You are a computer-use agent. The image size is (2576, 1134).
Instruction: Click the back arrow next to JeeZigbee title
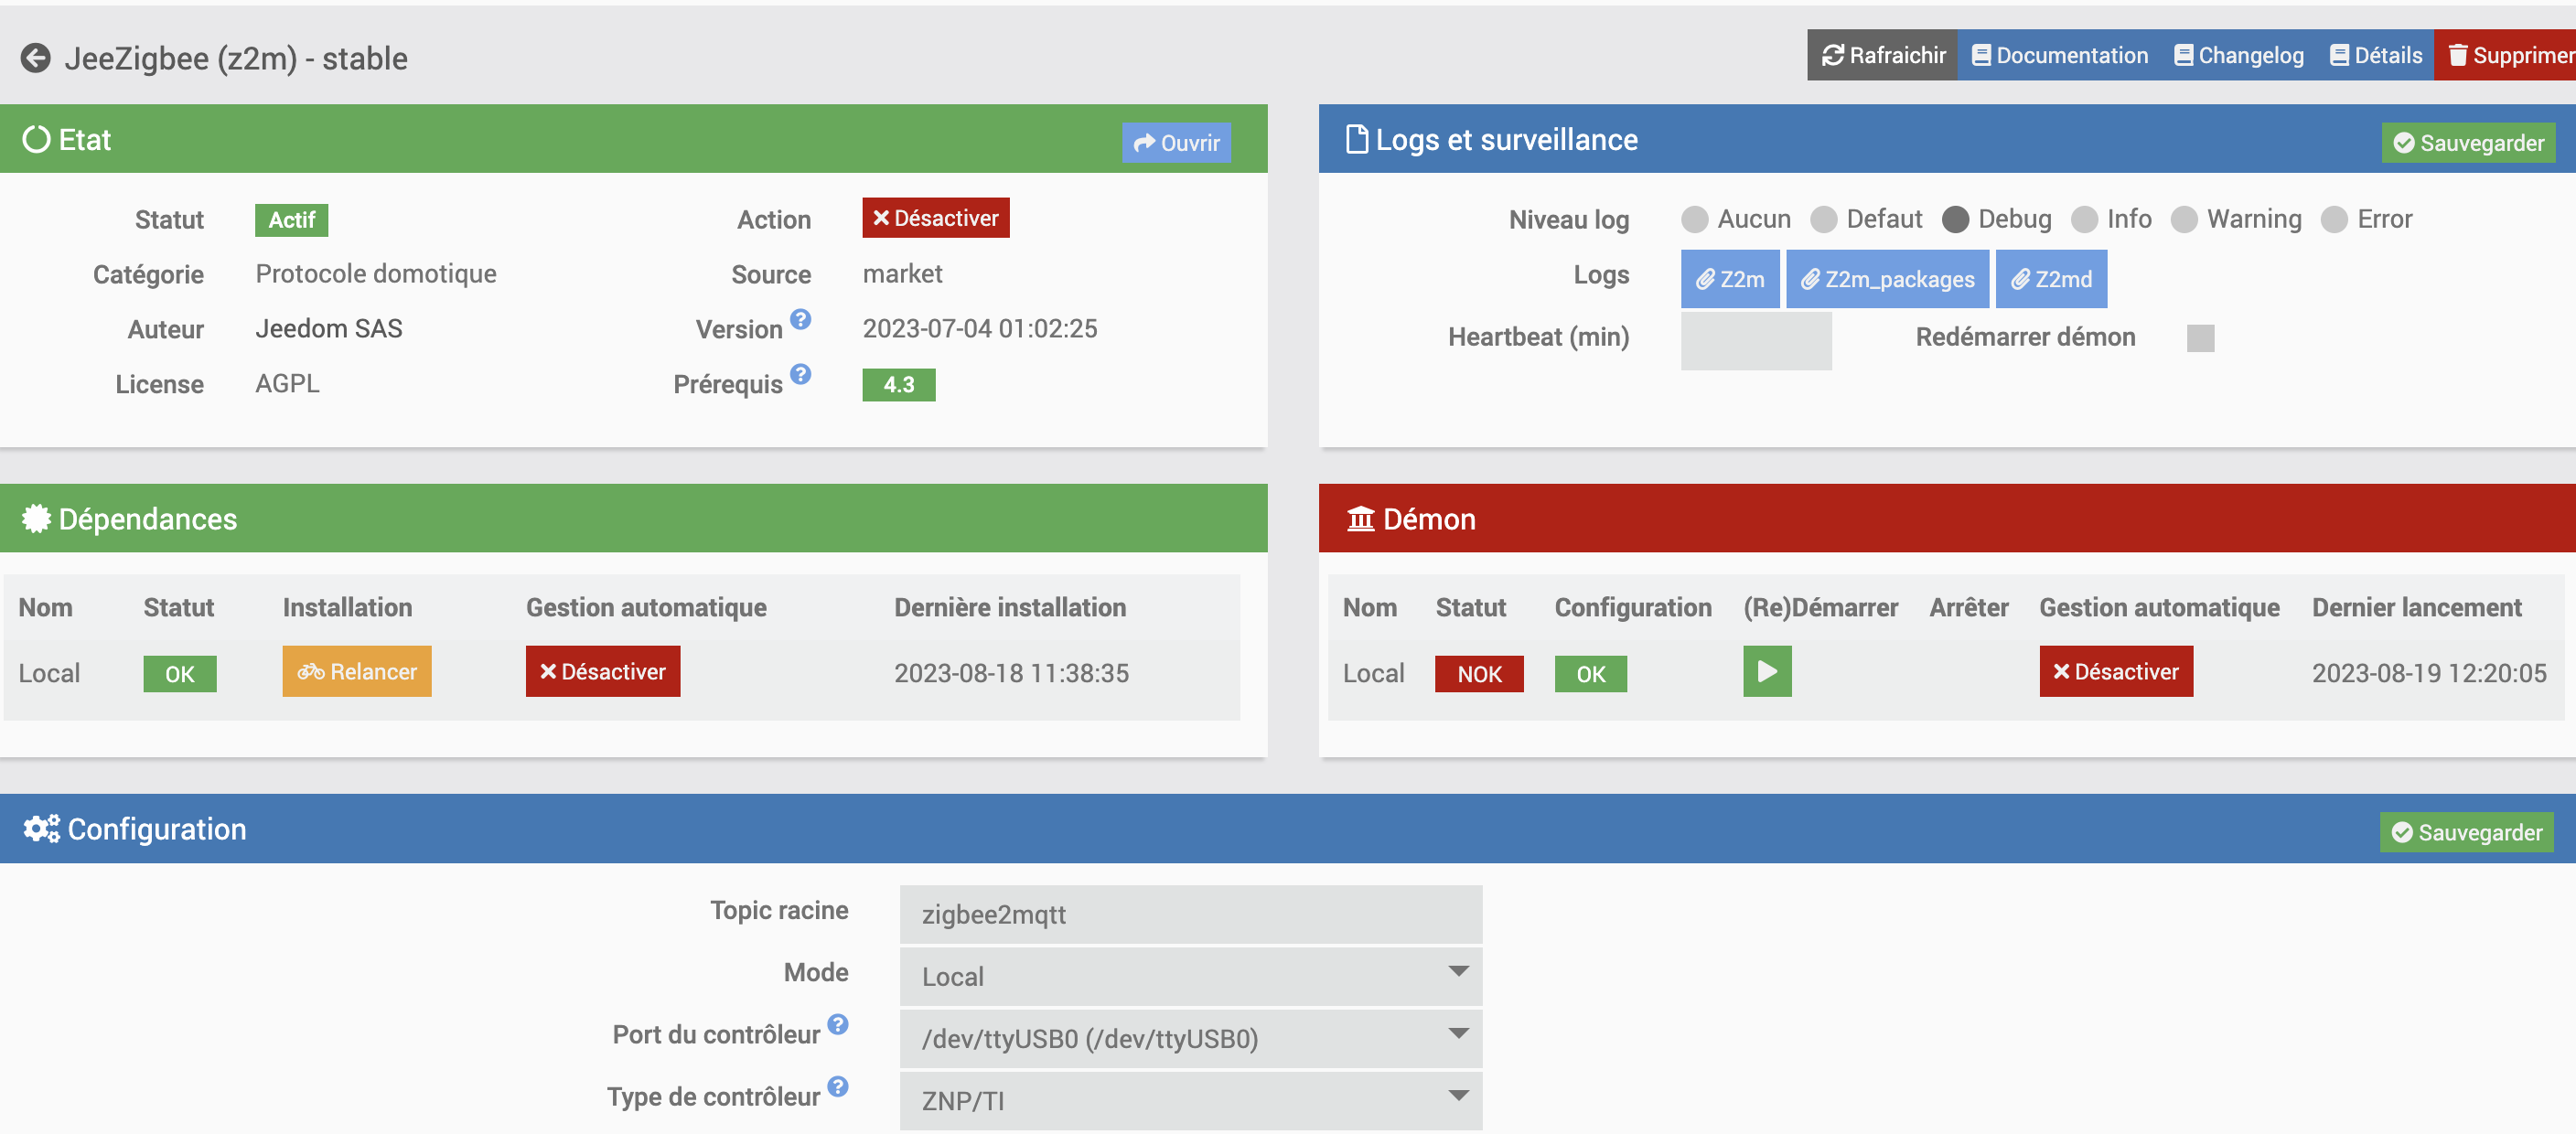[x=36, y=58]
